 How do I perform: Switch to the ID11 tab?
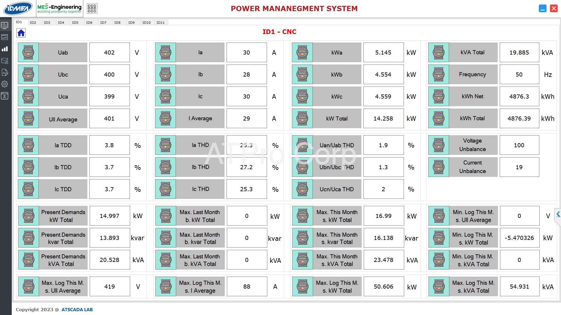tap(161, 23)
